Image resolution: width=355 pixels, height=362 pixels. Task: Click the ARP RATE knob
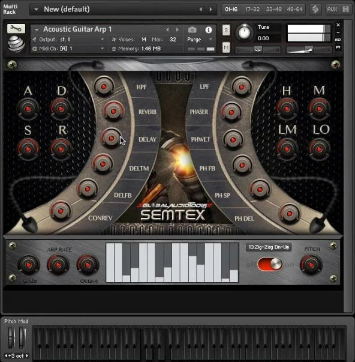[x=58, y=265]
